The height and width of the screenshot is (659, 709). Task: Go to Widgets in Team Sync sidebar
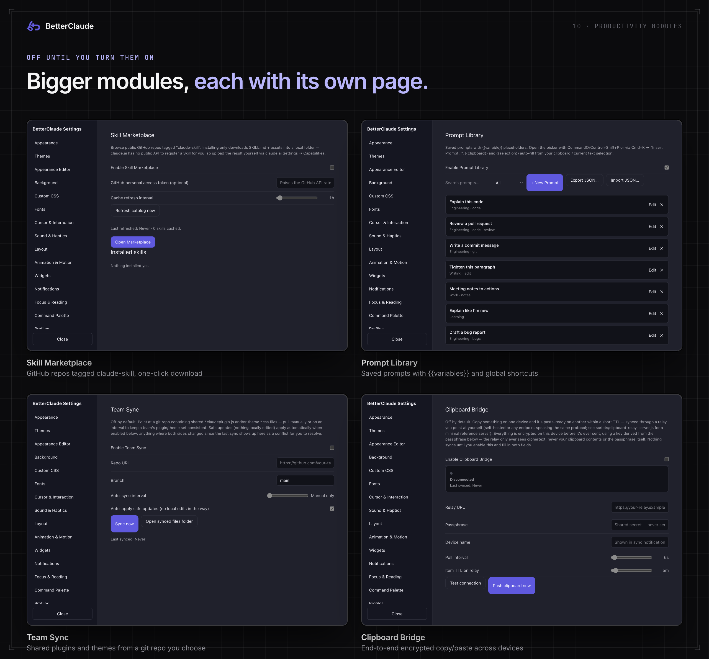[x=42, y=550]
